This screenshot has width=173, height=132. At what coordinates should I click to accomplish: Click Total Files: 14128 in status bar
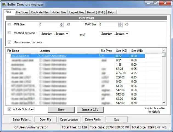(x=74, y=127)
